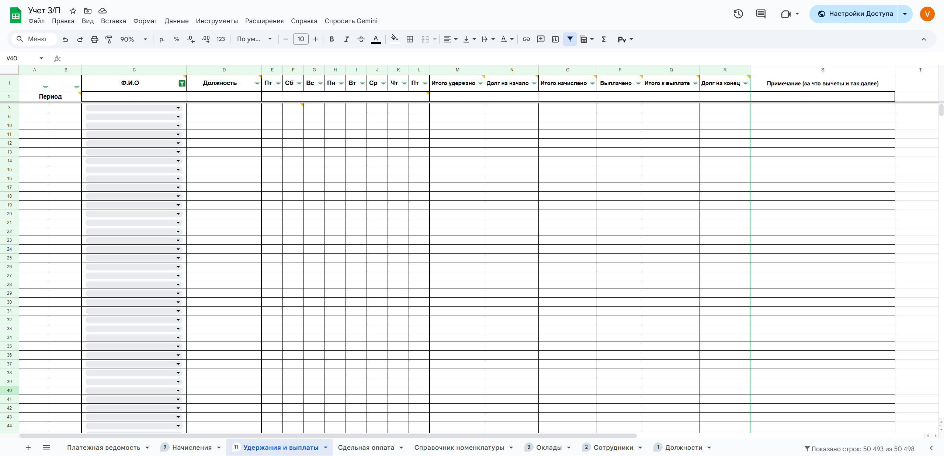The image size is (944, 456).
Task: Open the Формат menu
Action: (x=145, y=21)
